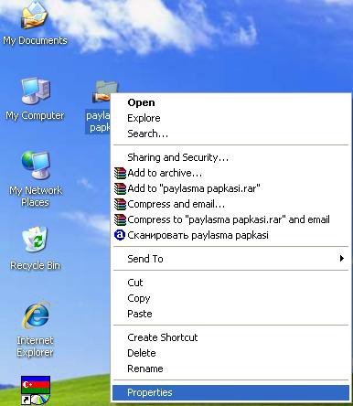353x406 pixels.
Task: Open Properties from the context menu
Action: 230,392
